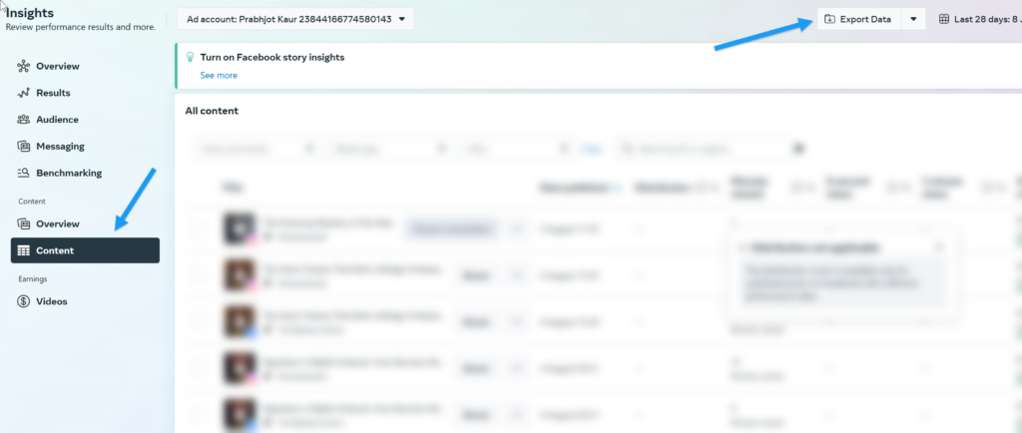Image resolution: width=1022 pixels, height=433 pixels.
Task: Follow the See more link
Action: pos(219,75)
